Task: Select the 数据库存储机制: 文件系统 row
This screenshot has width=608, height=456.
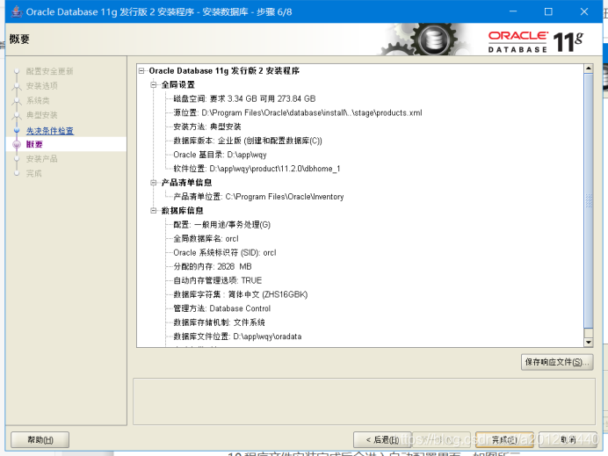Action: click(219, 322)
